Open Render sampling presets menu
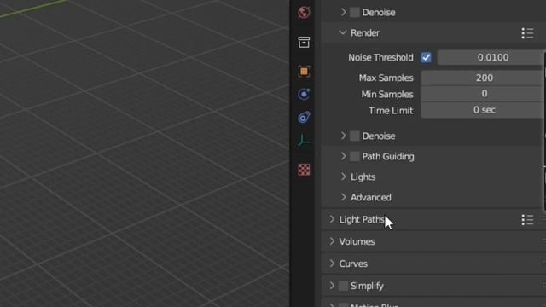 (527, 33)
